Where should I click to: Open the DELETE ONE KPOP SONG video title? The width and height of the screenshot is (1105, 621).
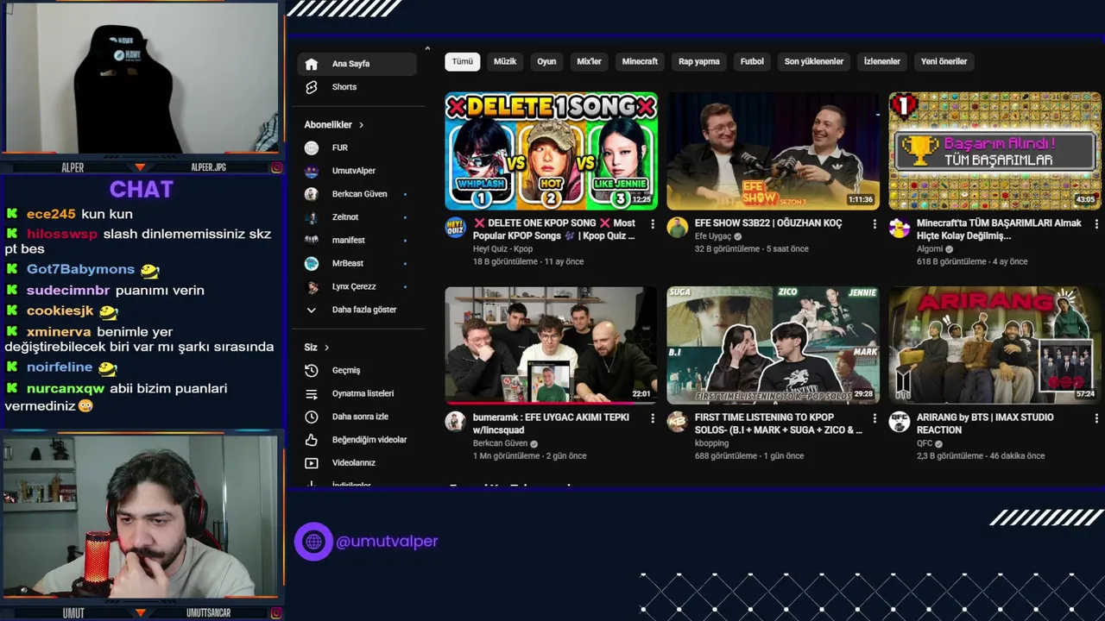(554, 229)
